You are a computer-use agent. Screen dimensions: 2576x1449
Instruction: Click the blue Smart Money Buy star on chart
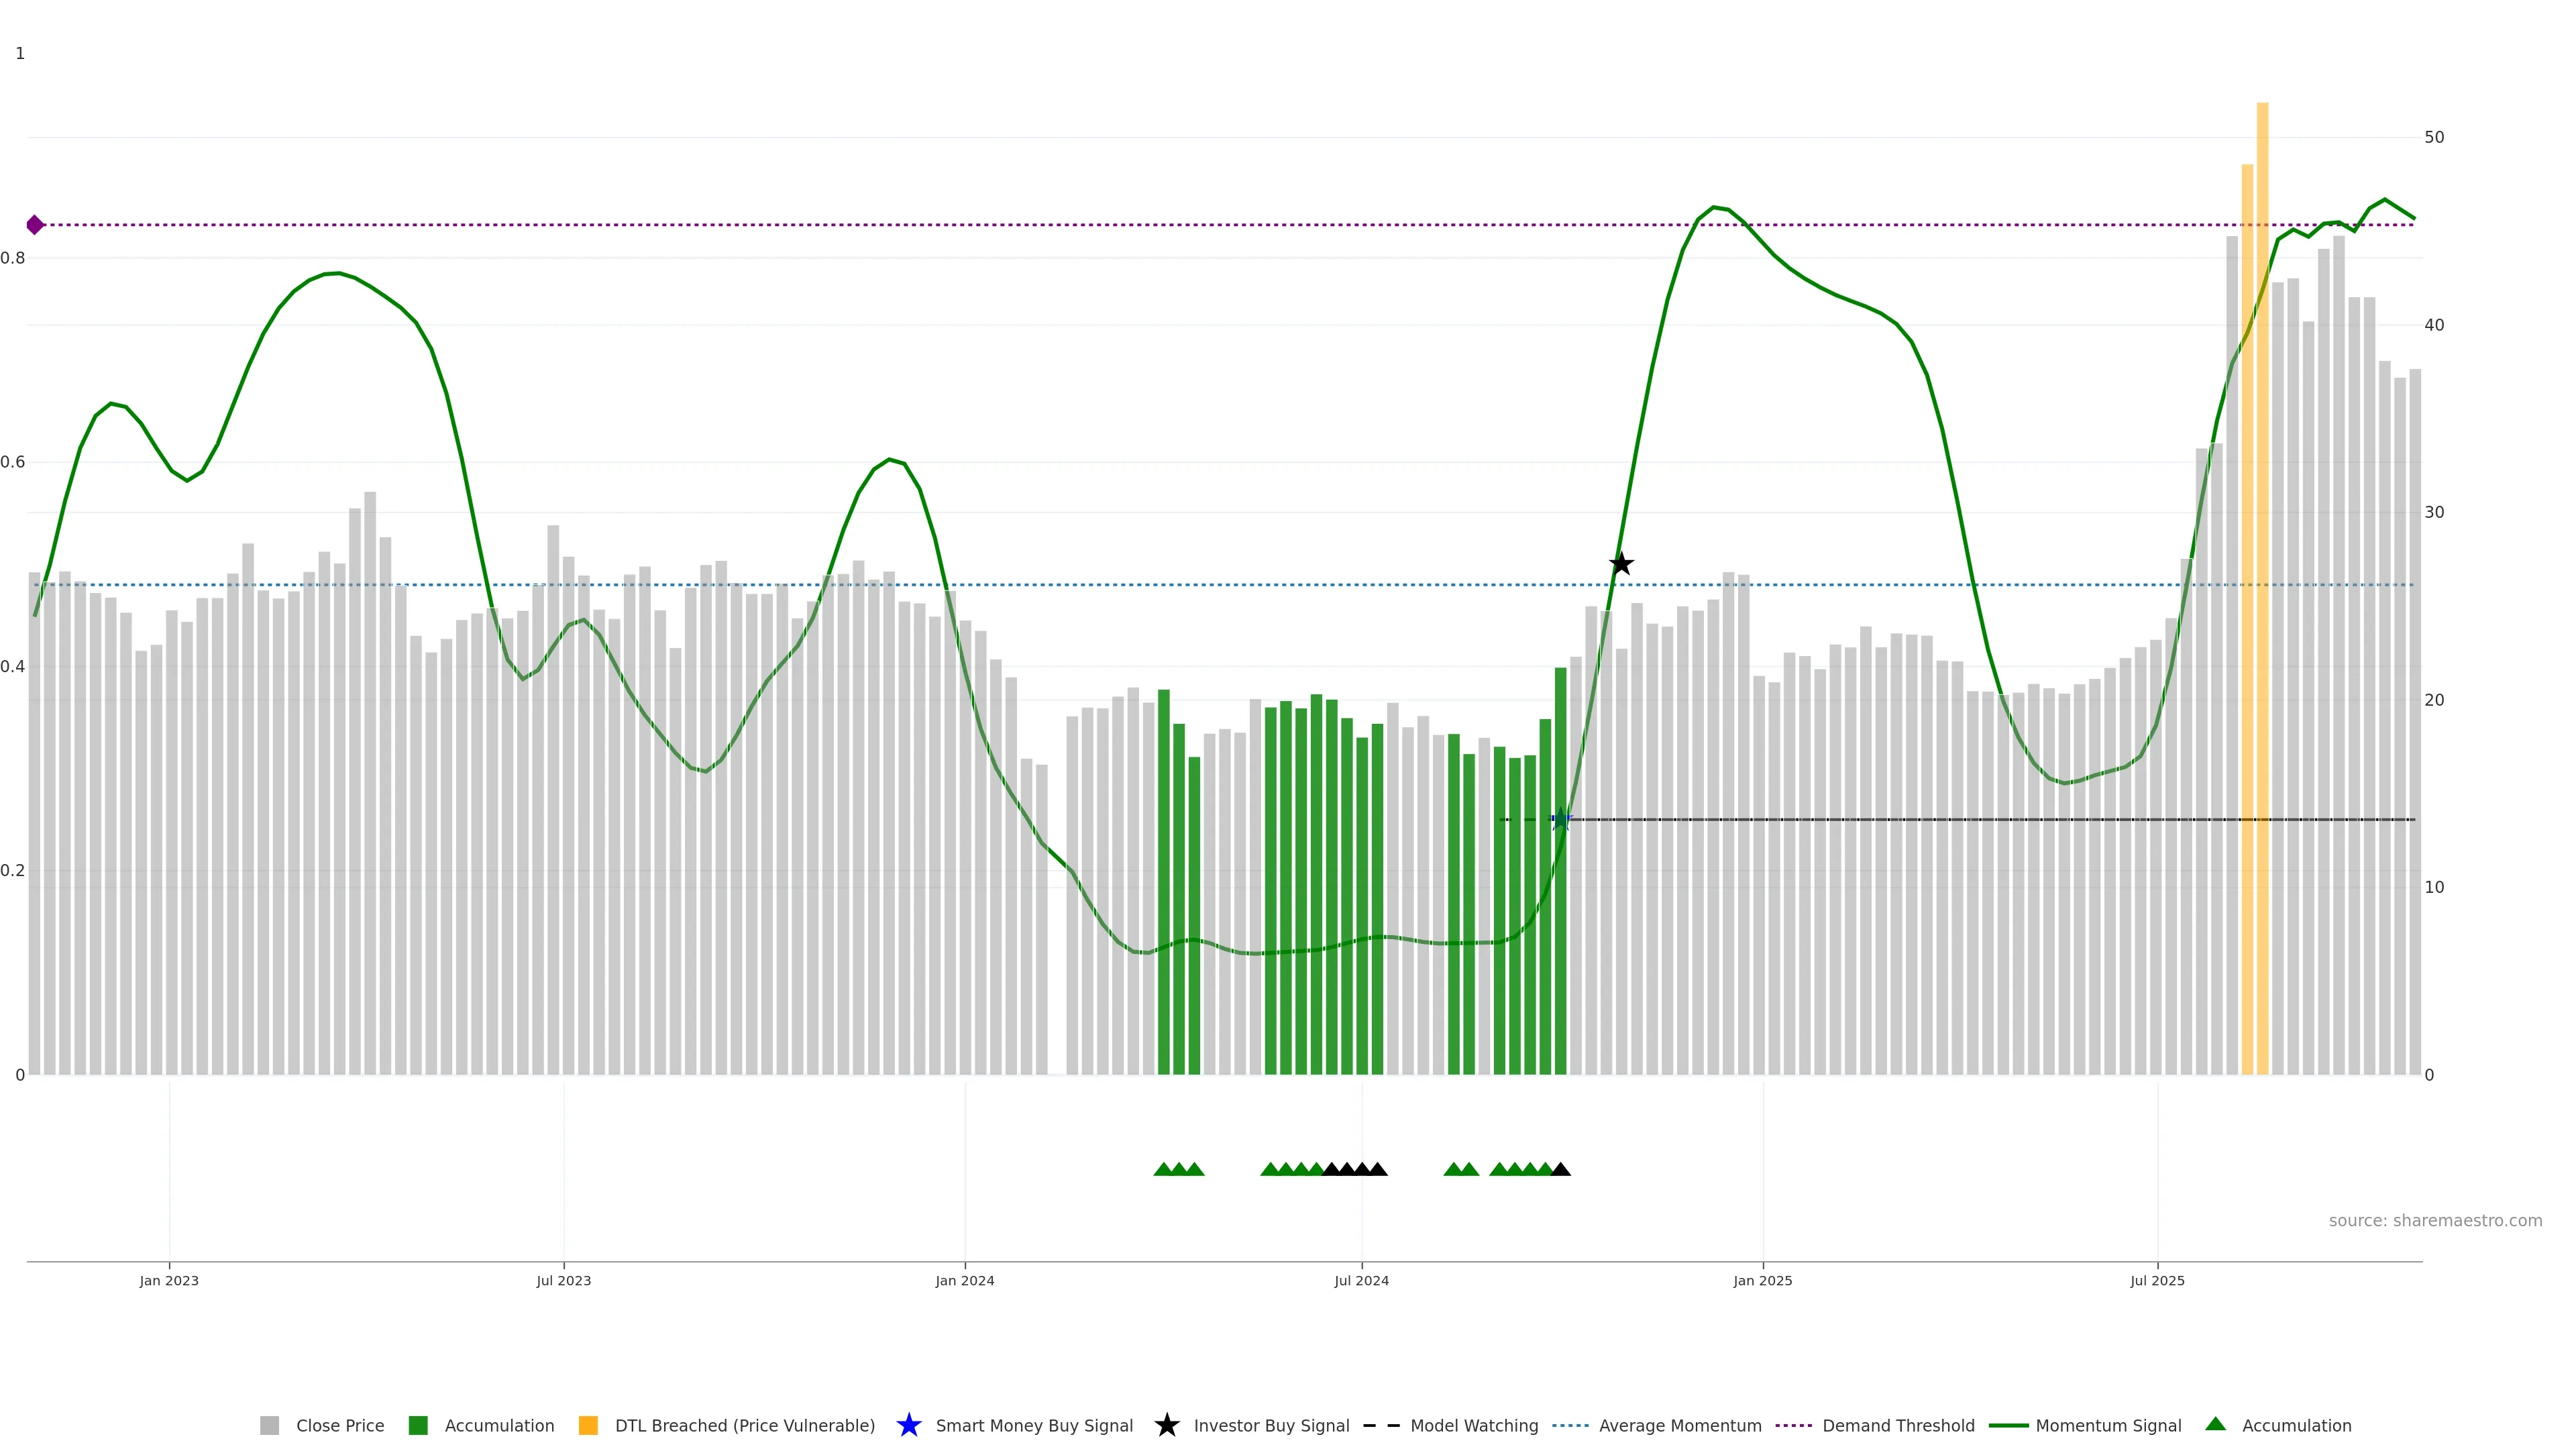pyautogui.click(x=1561, y=820)
